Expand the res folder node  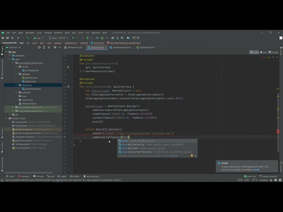pos(10,114)
